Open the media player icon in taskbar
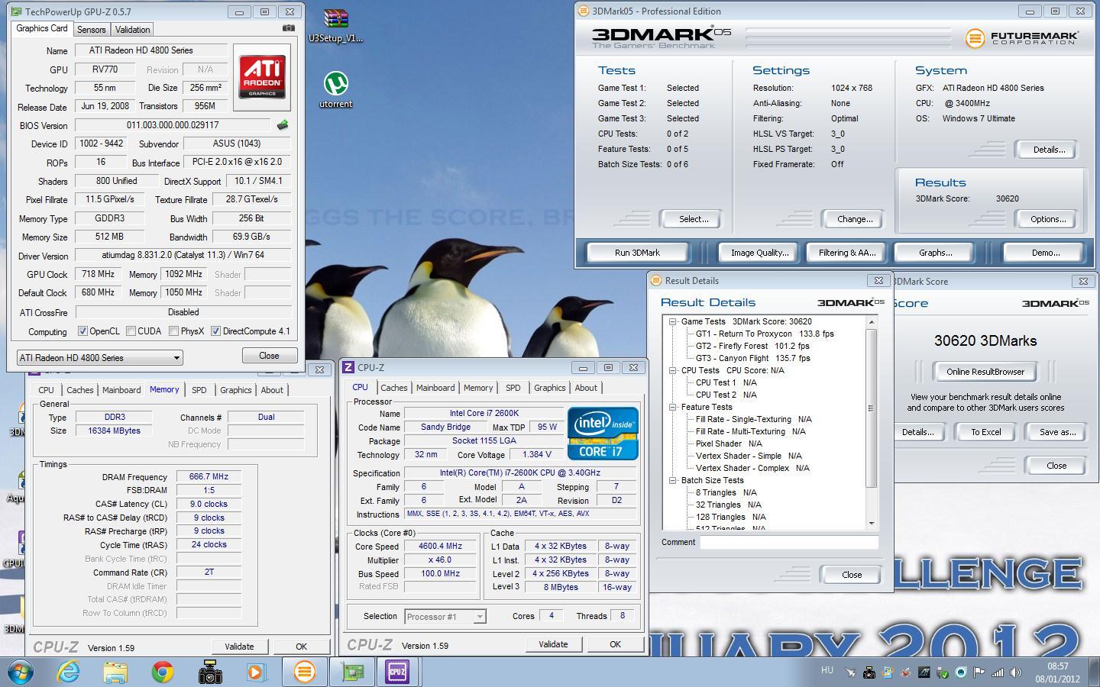Viewport: 1100px width, 687px height. click(256, 672)
